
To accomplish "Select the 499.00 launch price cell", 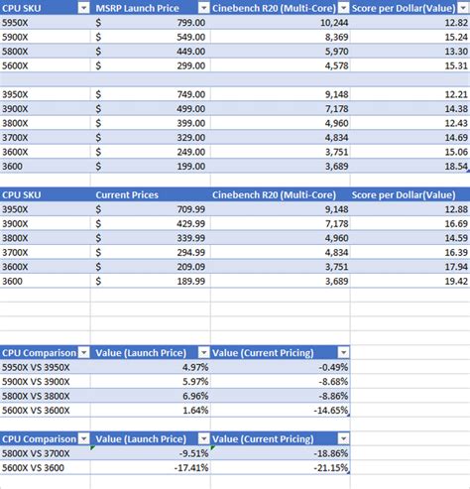I will 151,108.
